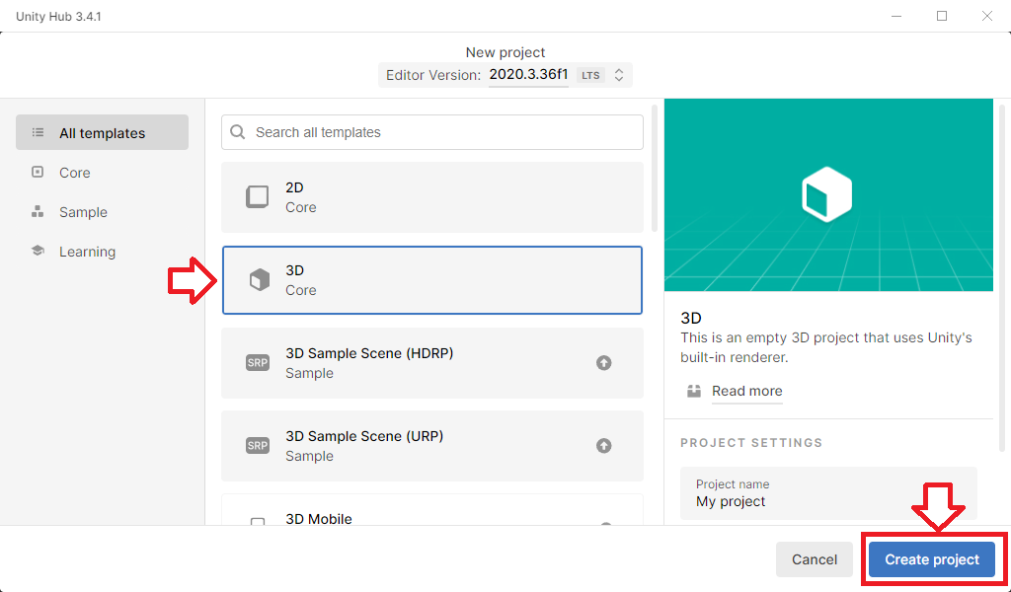Click the Cancel button
Image resolution: width=1011 pixels, height=592 pixels.
pyautogui.click(x=815, y=559)
